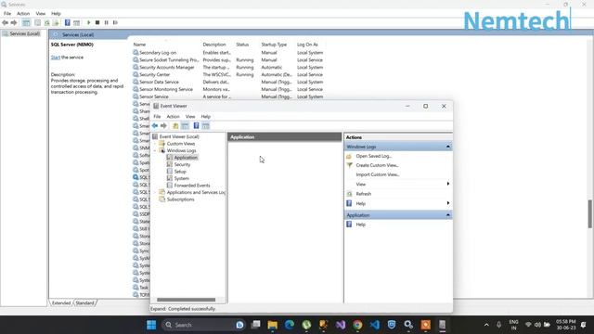
Task: Select Security log in tree
Action: pyautogui.click(x=182, y=165)
